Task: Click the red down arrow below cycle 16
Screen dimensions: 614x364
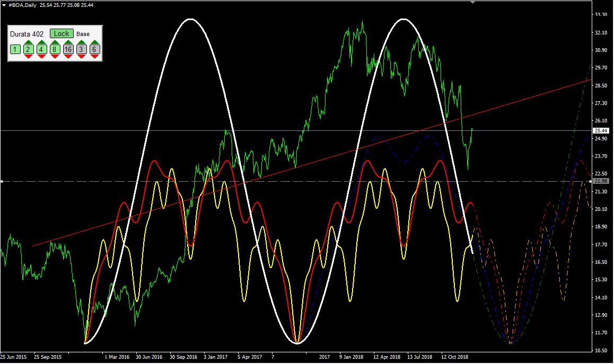Action: coord(68,56)
